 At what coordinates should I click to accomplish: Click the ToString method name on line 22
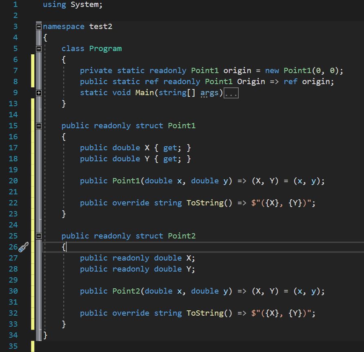click(206, 203)
